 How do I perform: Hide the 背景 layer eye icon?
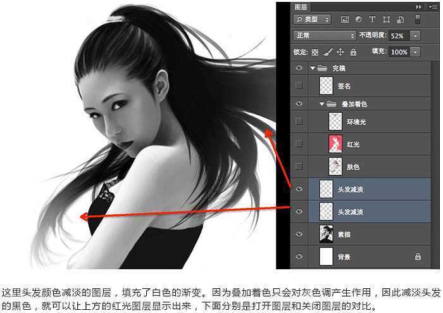299,257
